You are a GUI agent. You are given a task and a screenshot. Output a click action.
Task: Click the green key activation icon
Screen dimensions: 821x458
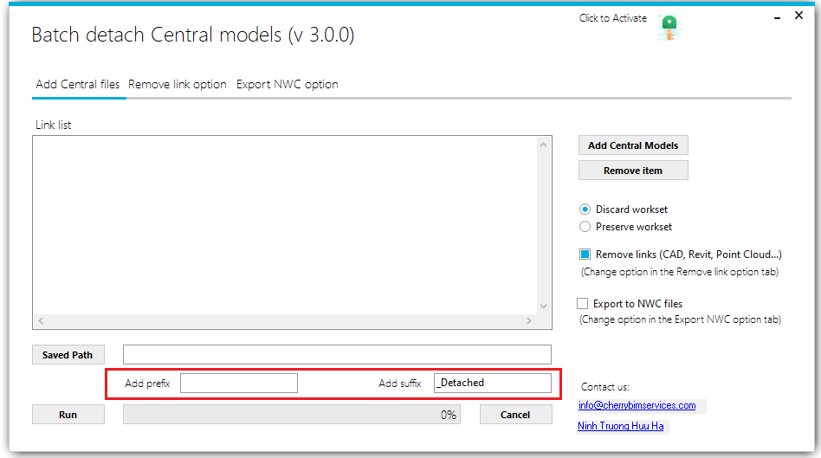point(668,27)
